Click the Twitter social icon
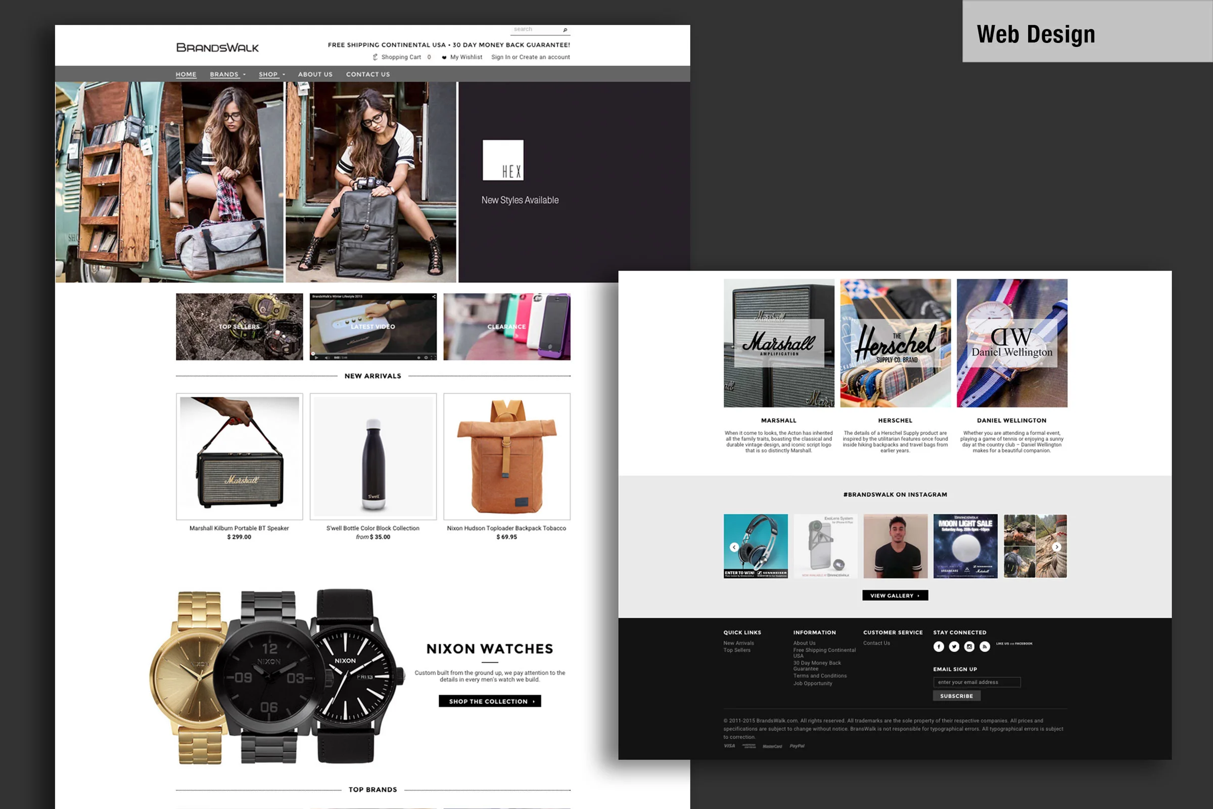1213x809 pixels. (954, 647)
